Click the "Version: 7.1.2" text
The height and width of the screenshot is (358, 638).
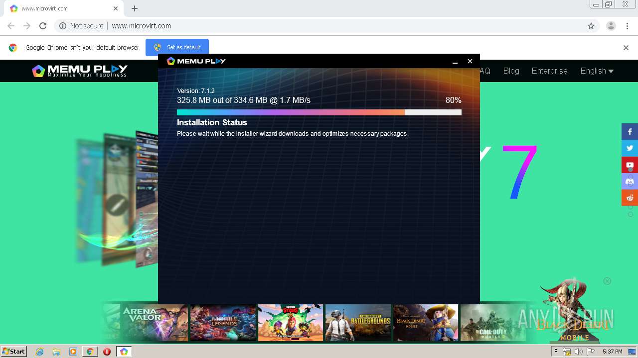(x=196, y=91)
